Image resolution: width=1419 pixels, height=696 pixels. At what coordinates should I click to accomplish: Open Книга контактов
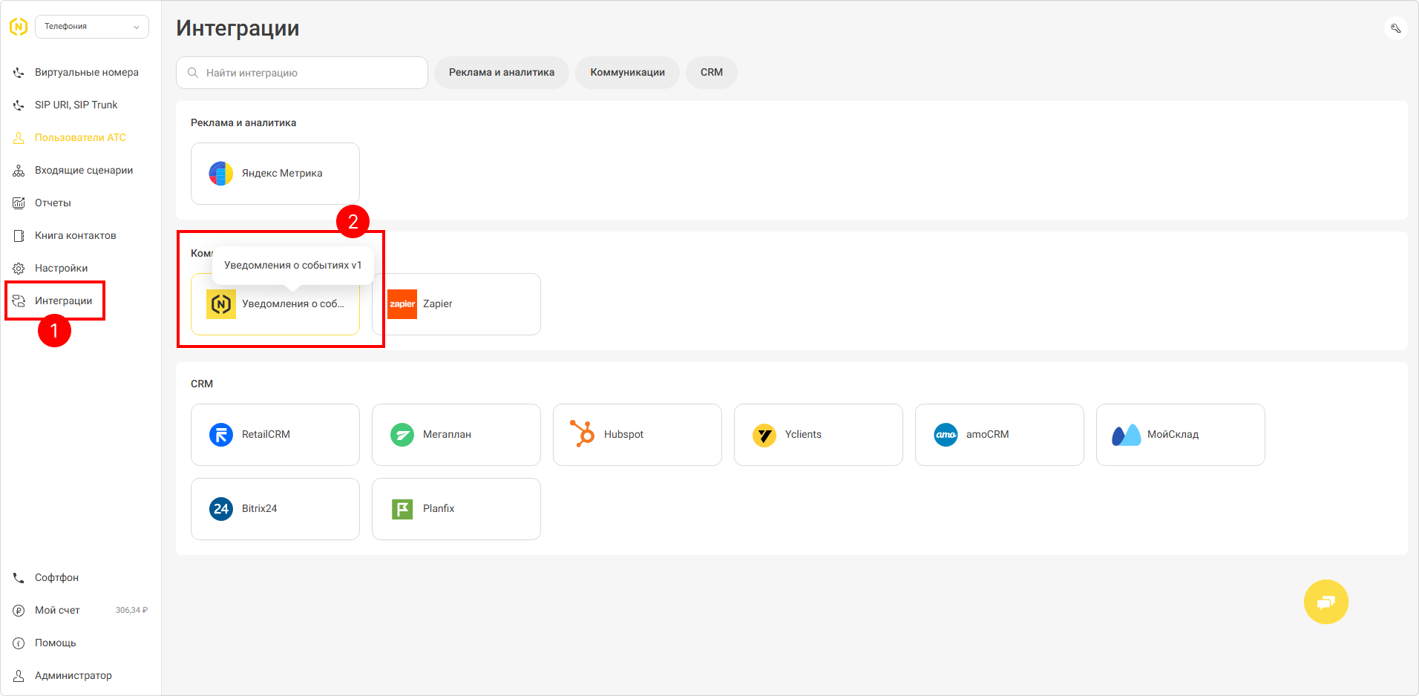[x=76, y=236]
